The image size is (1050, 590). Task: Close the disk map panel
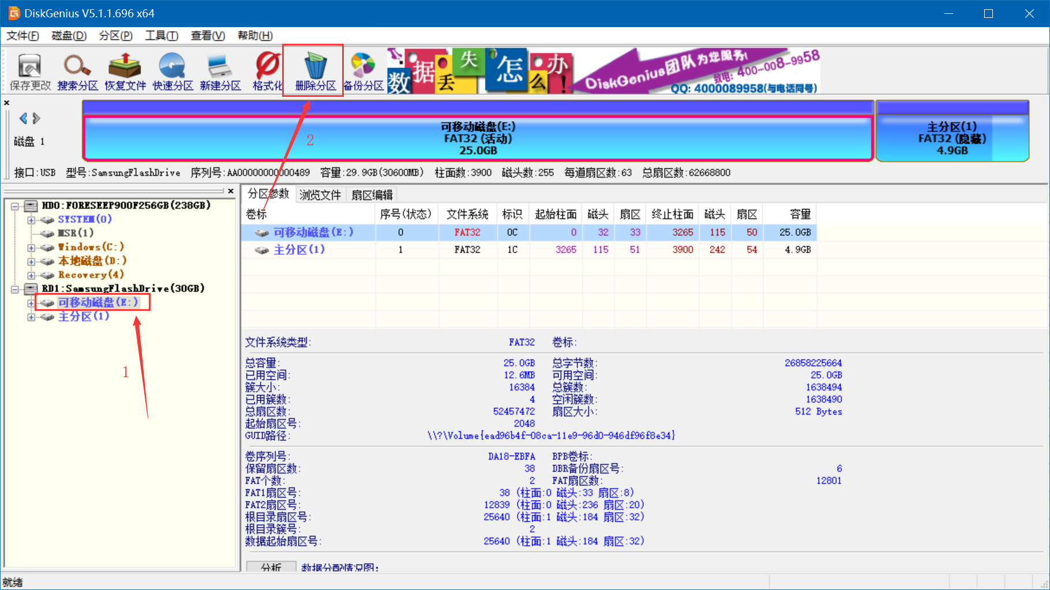click(6, 103)
